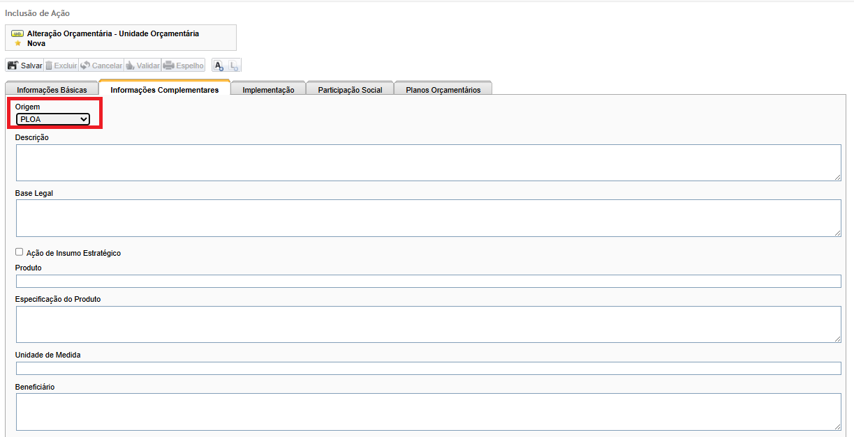
Task: Switch to the Informações Básicas tab
Action: (x=52, y=90)
